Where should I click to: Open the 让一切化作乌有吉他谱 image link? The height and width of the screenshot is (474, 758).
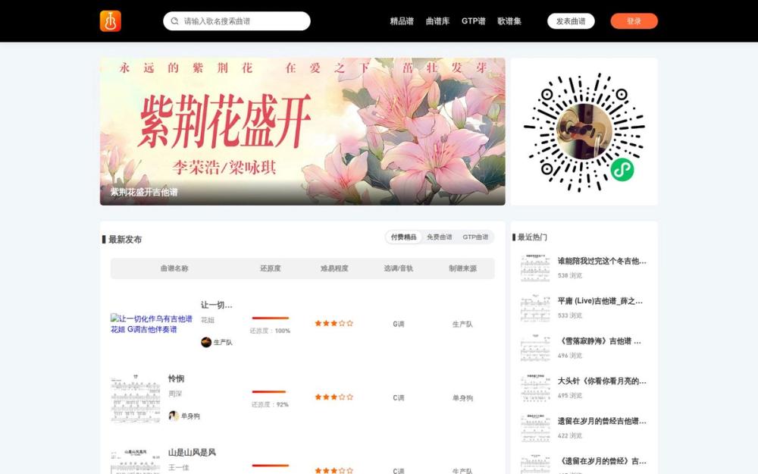pyautogui.click(x=152, y=324)
